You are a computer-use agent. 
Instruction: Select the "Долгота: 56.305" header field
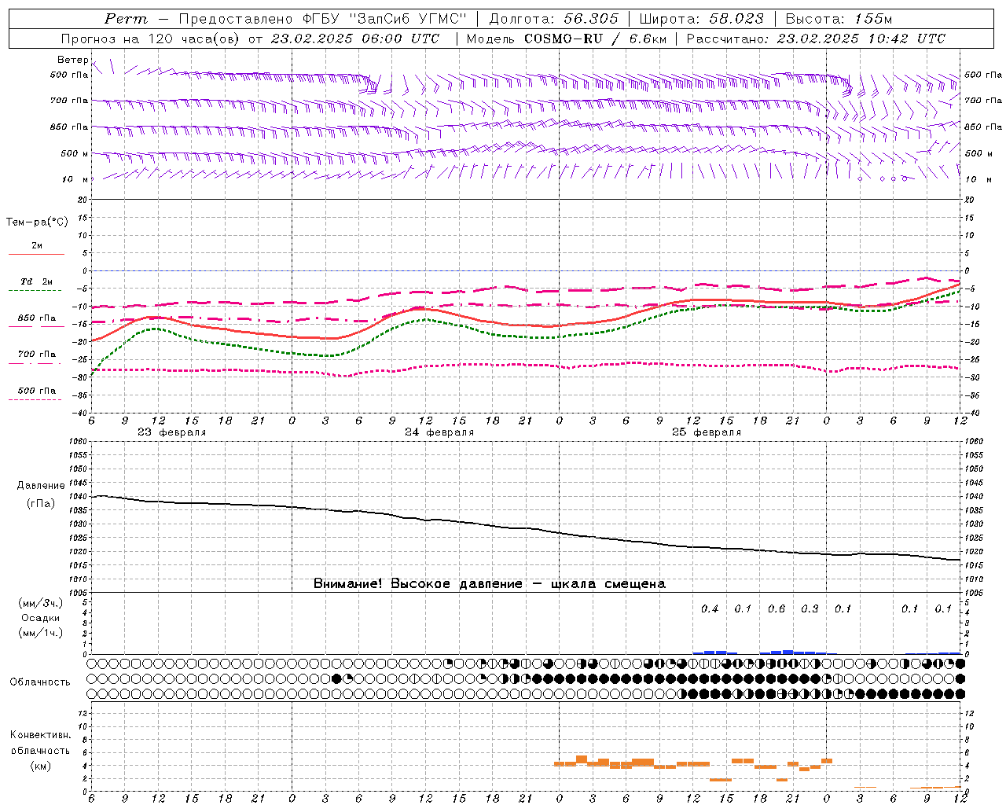point(553,19)
